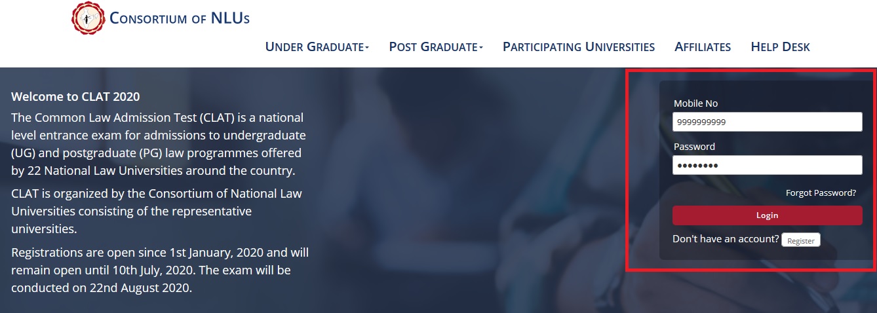Focus the Password input field

click(x=767, y=165)
